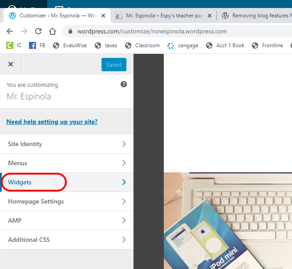Open the EvaluWise bookmark
The height and width of the screenshot is (269, 292).
point(71,45)
